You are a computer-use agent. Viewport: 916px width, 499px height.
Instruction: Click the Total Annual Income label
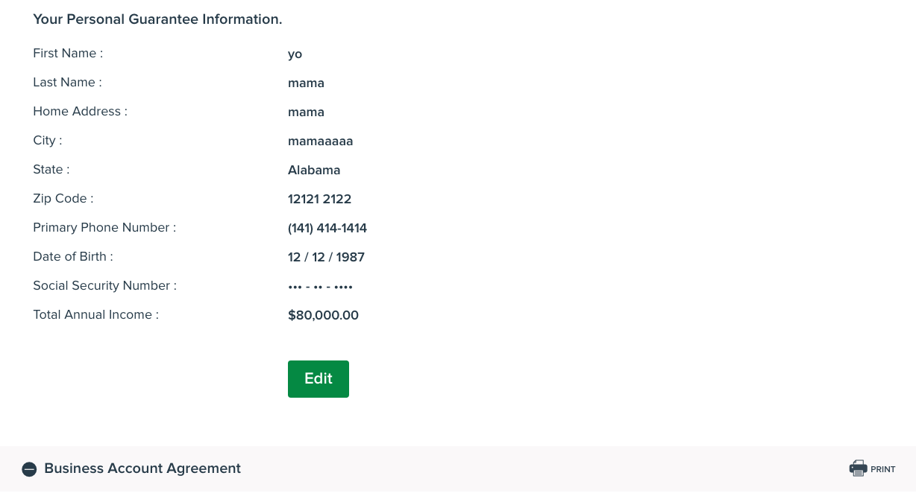[95, 314]
